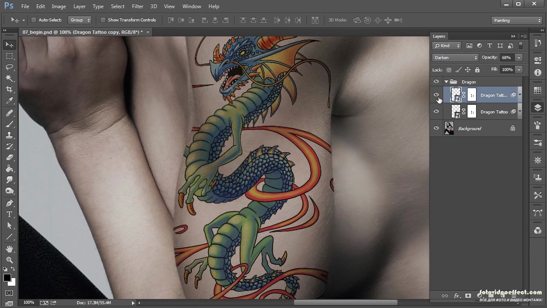This screenshot has width=547, height=308.
Task: Open the Brush Presets dock icon
Action: coord(538,142)
